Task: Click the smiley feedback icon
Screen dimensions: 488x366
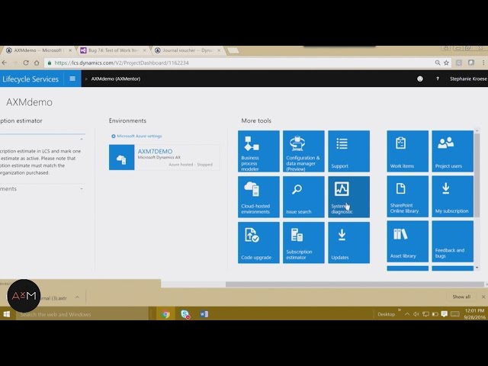Action: (420, 79)
